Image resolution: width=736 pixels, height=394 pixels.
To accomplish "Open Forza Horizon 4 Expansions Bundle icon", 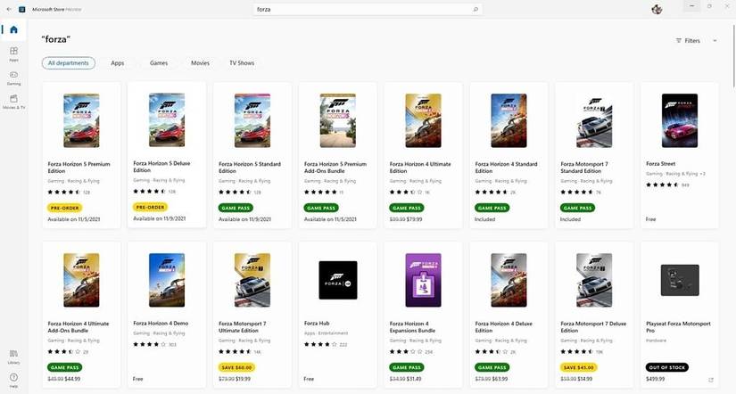I will pos(424,280).
